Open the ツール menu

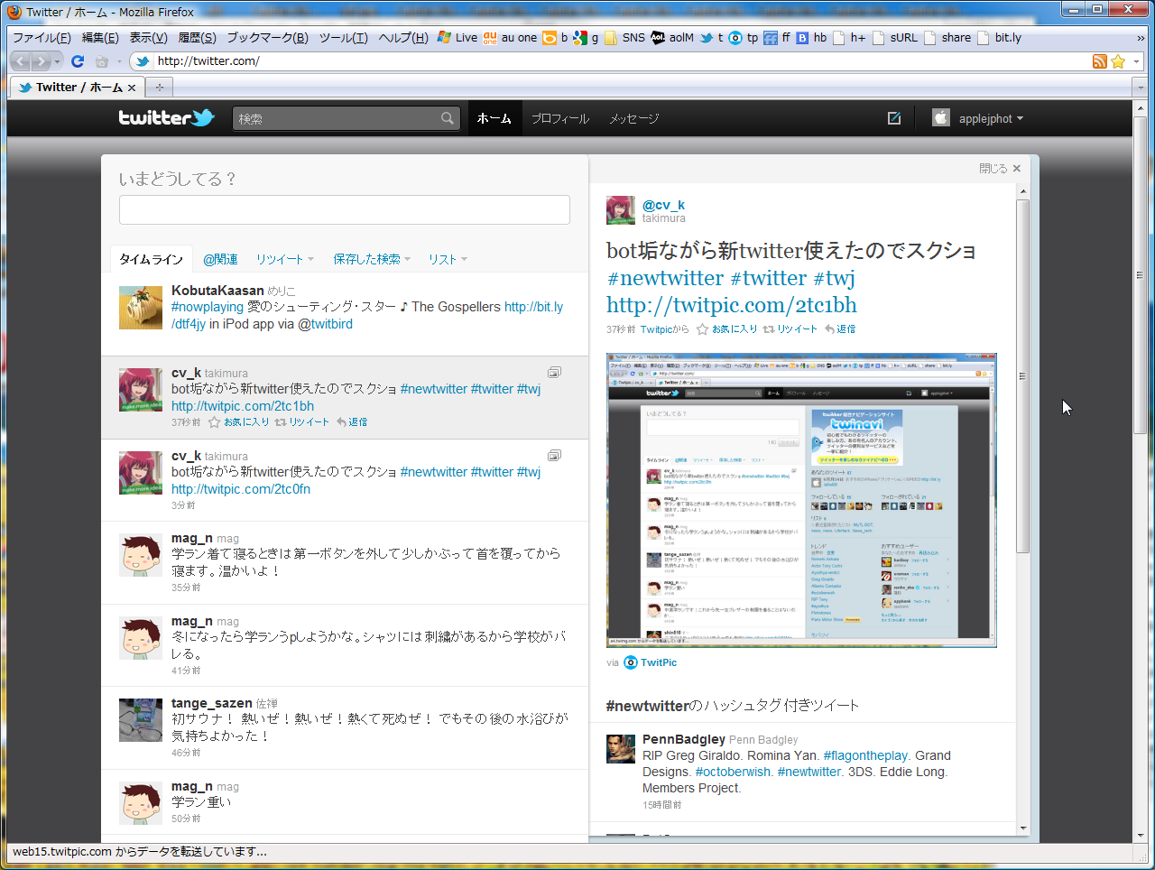pos(343,38)
